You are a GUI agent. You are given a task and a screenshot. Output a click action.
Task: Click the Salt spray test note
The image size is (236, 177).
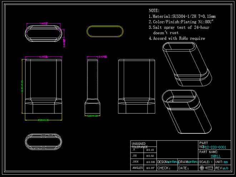tap(181, 28)
